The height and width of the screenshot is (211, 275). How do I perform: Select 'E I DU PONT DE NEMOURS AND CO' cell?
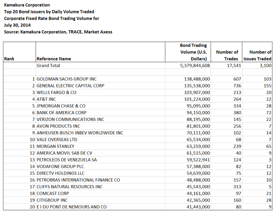pos(72,207)
